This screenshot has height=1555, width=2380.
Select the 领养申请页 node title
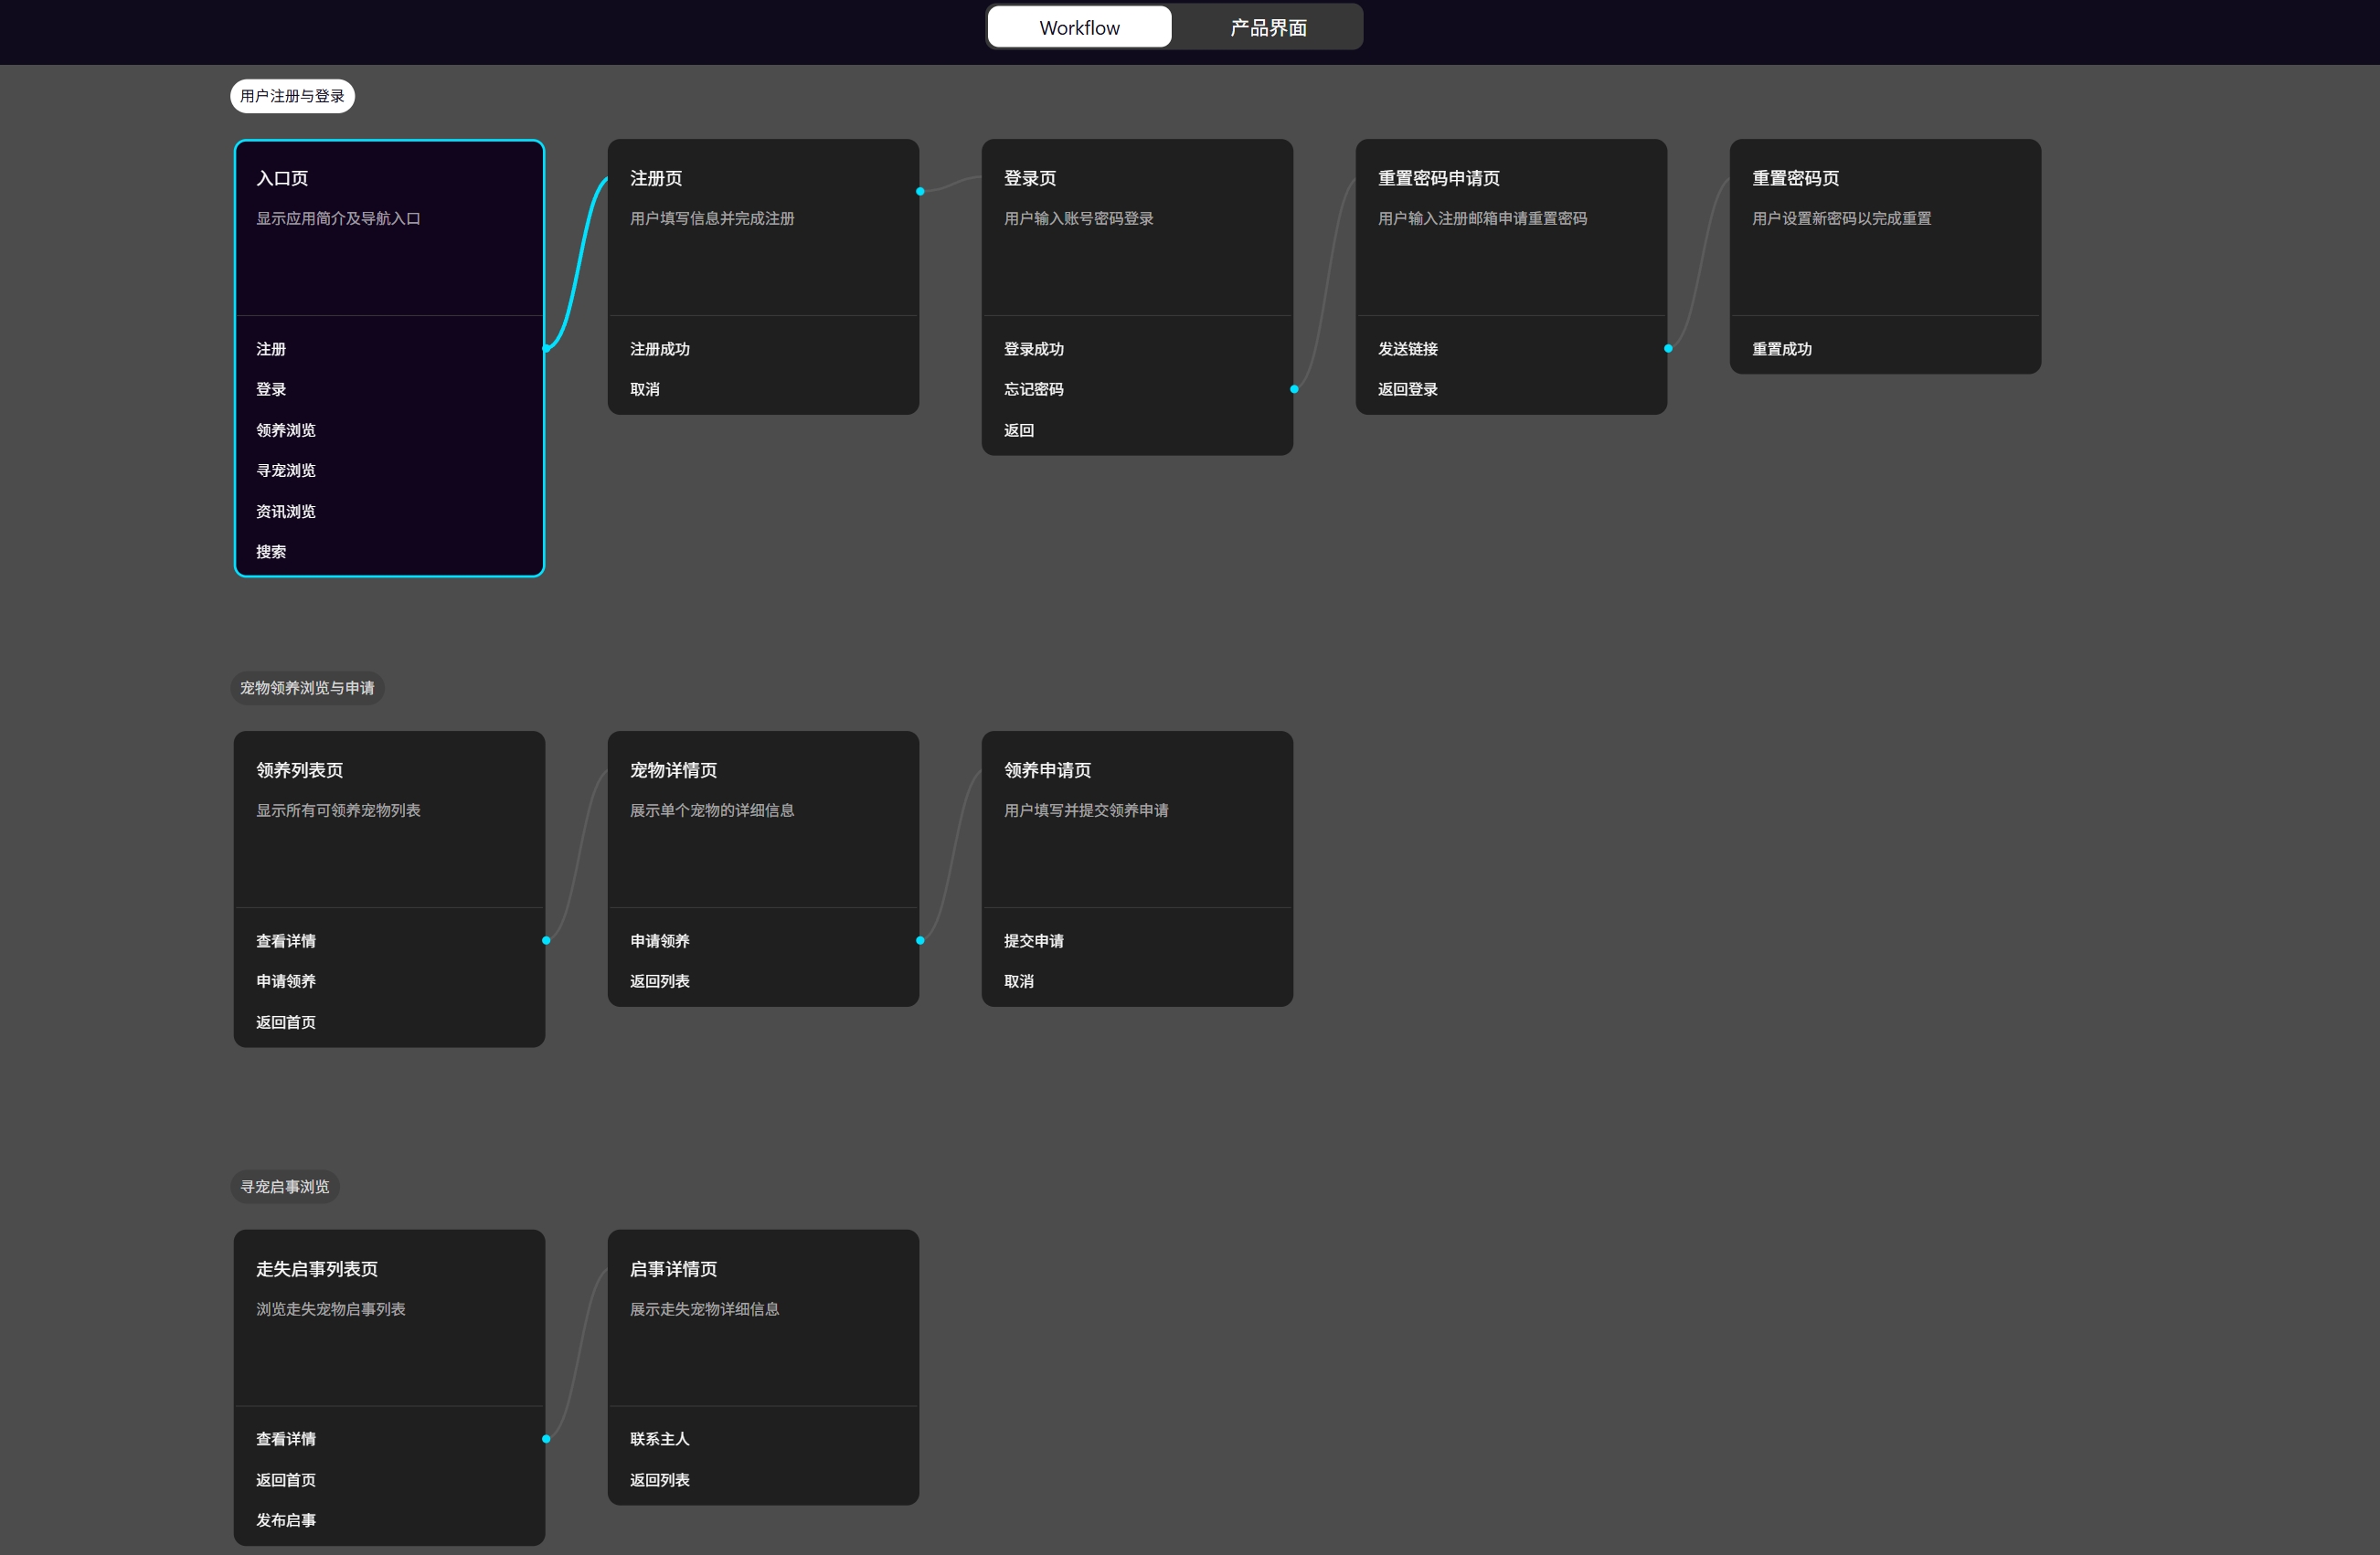tap(1047, 769)
